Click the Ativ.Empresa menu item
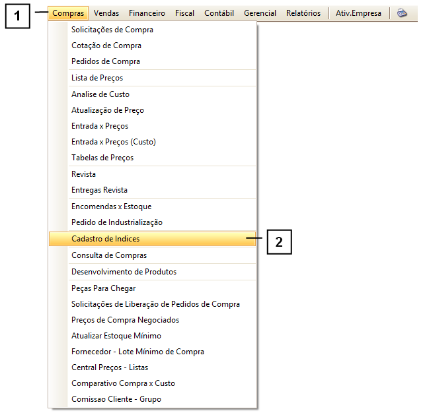This screenshot has width=427, height=413. (358, 13)
